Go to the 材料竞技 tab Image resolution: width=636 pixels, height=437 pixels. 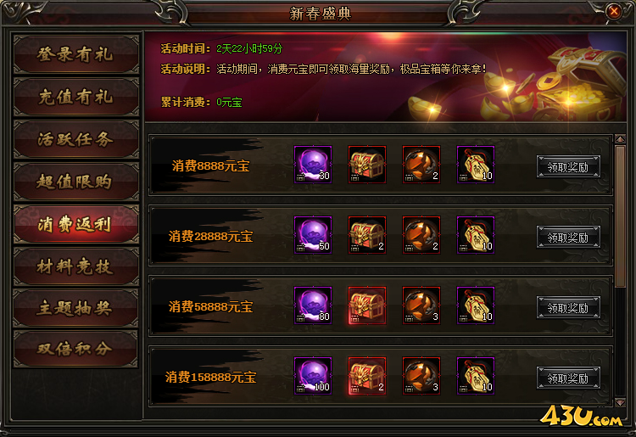pos(75,266)
